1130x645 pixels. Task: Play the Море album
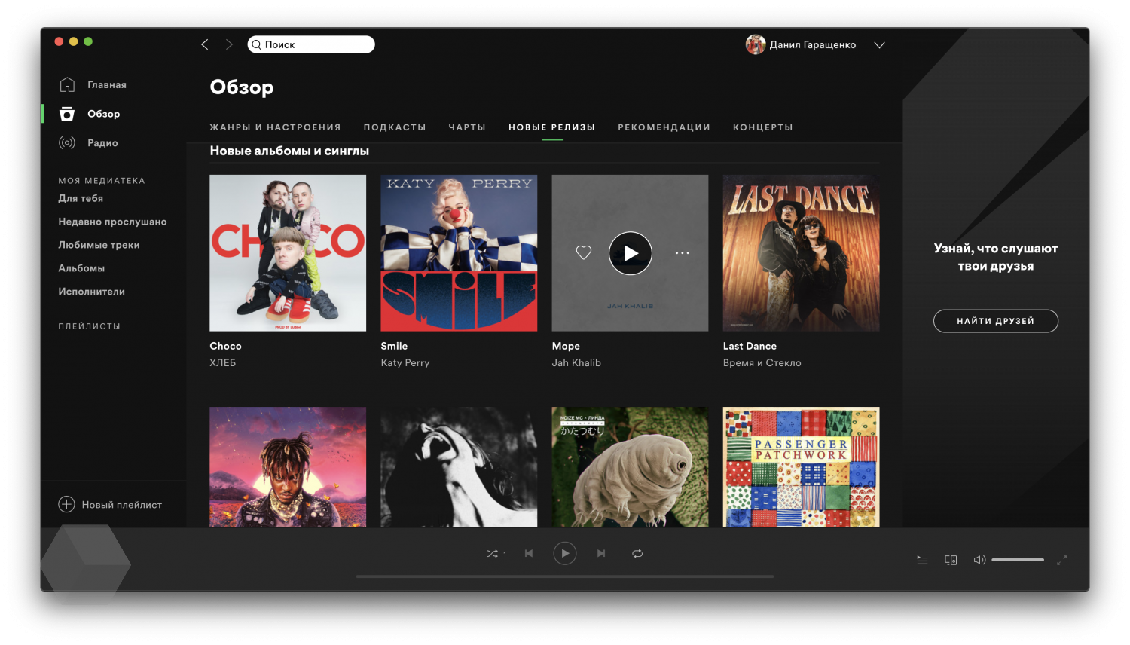tap(631, 253)
